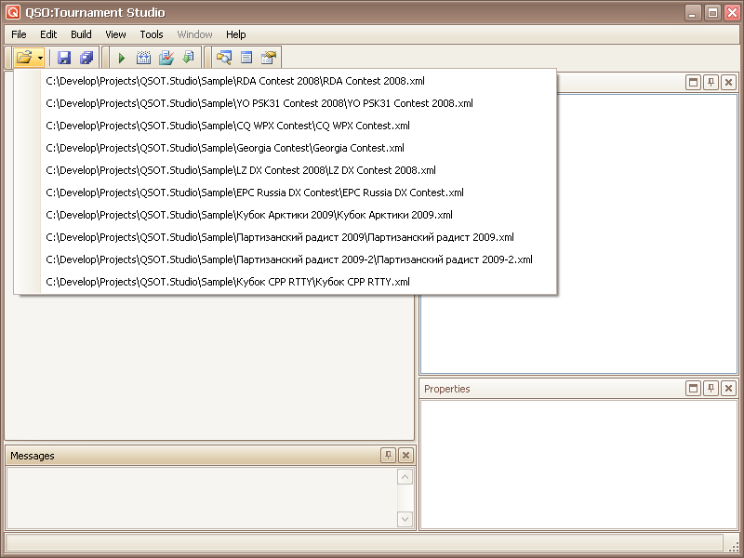The height and width of the screenshot is (558, 744).
Task: Maximize the Properties panel
Action: (x=693, y=388)
